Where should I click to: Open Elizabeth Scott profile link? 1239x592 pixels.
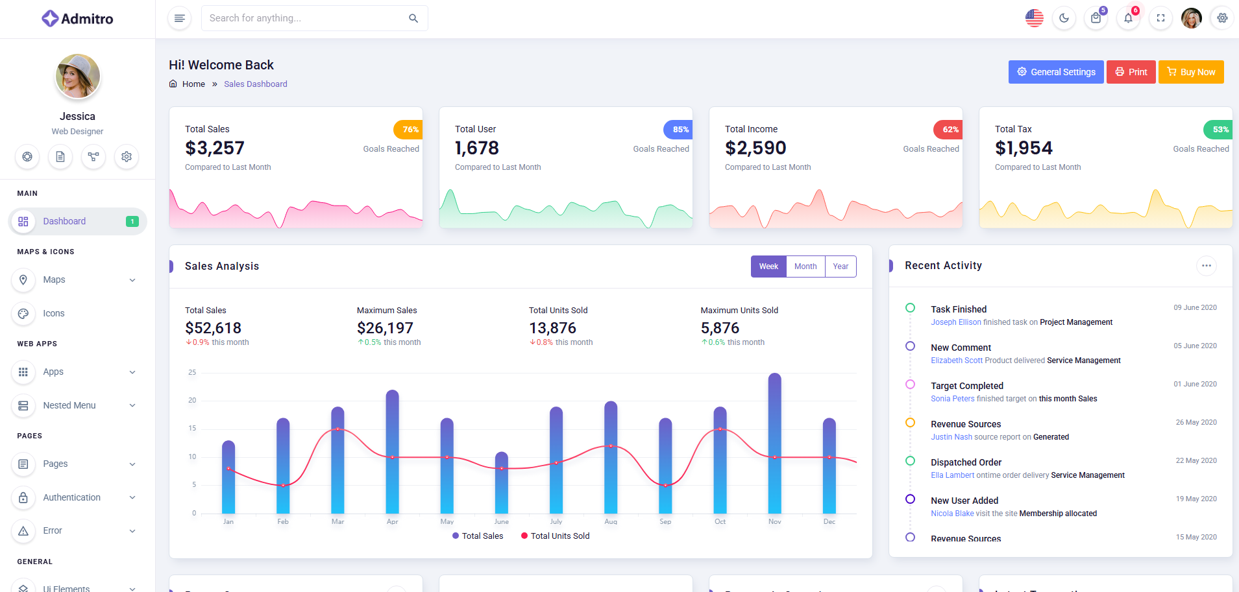[x=957, y=361]
